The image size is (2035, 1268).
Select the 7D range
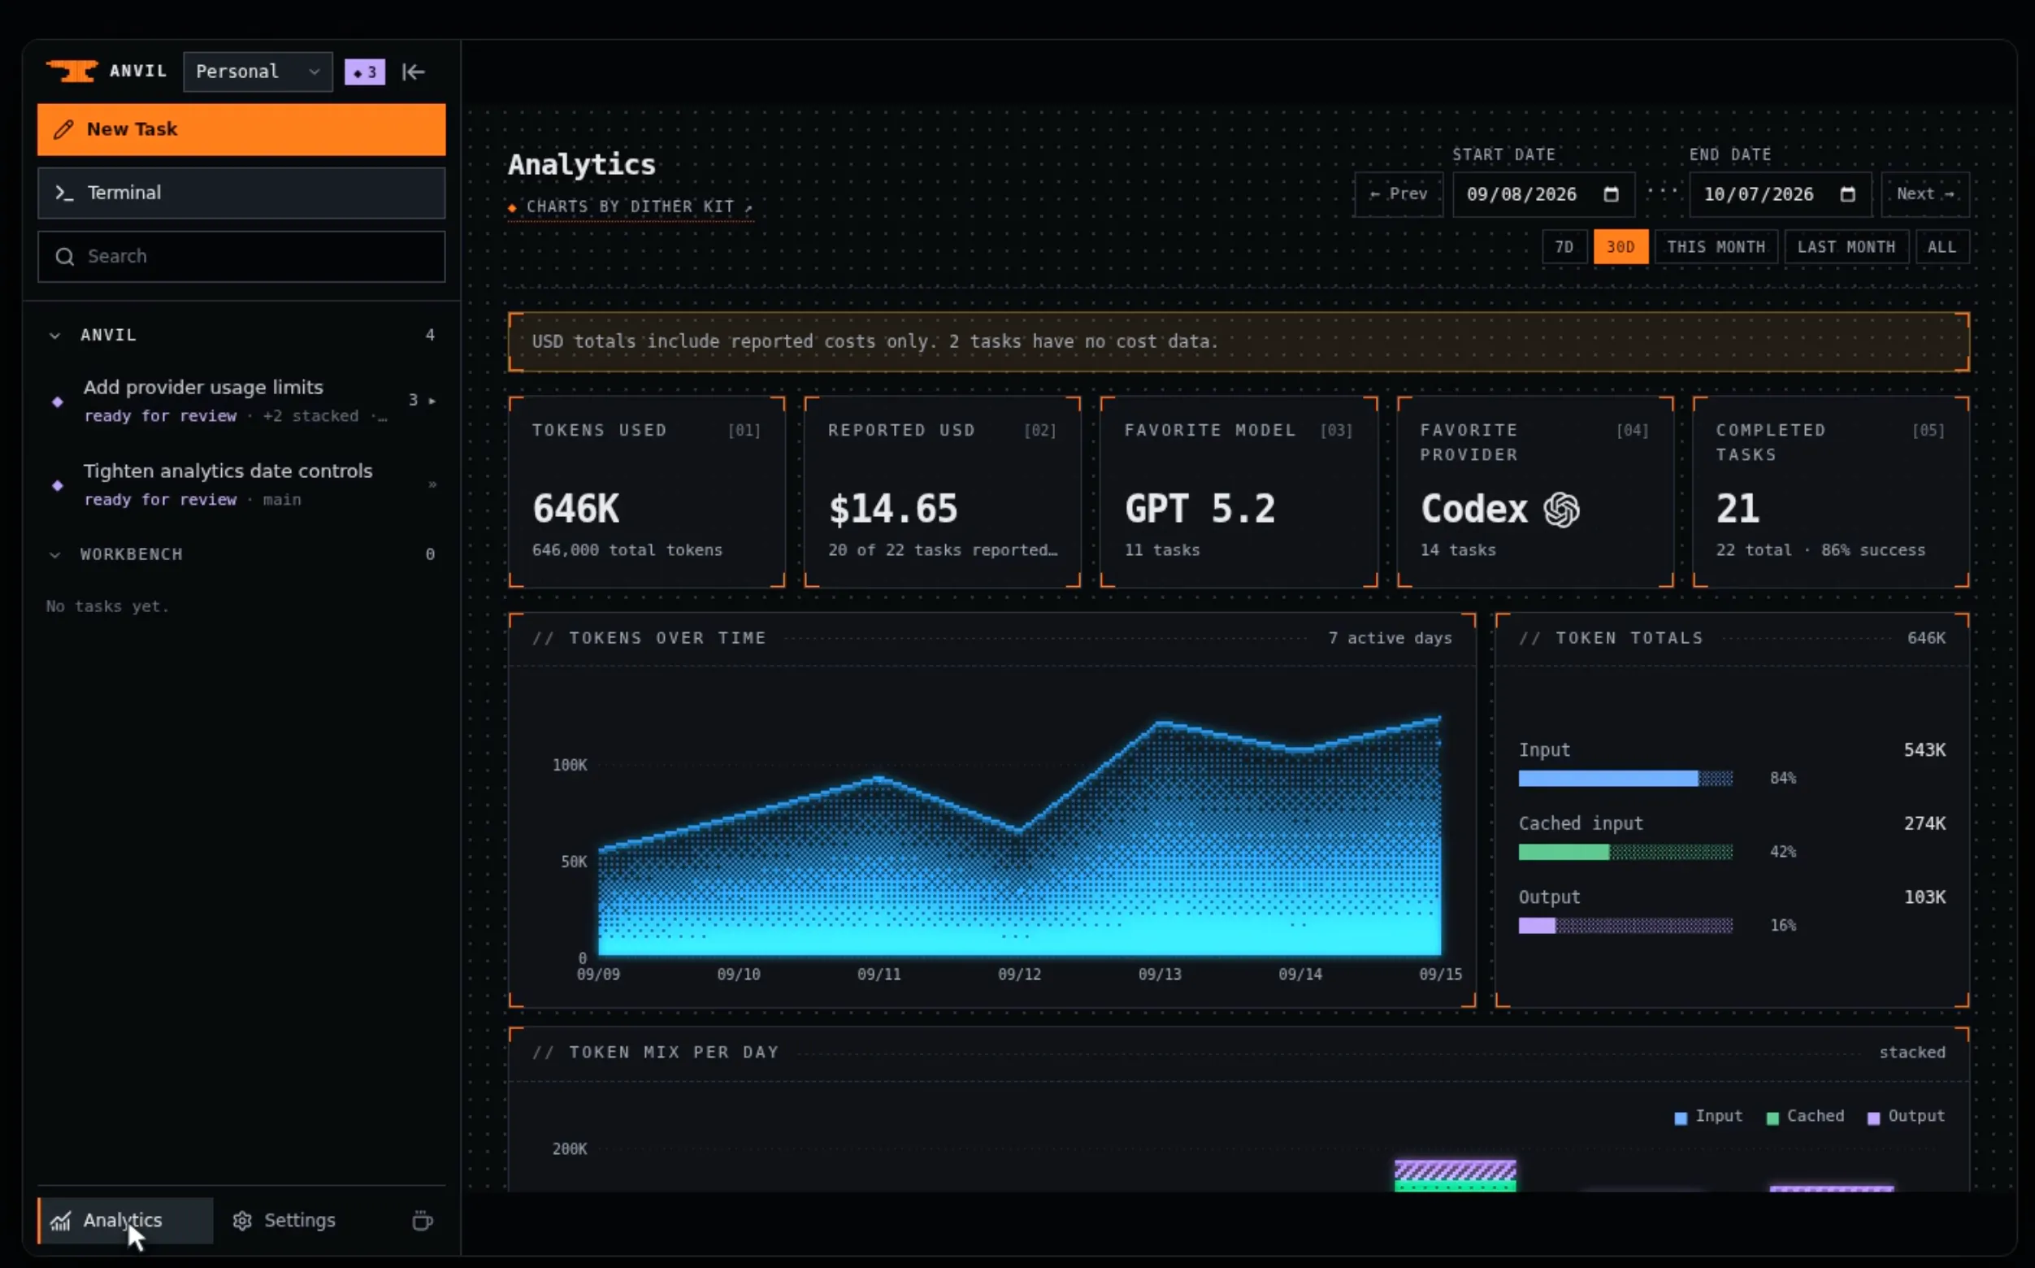tap(1564, 246)
